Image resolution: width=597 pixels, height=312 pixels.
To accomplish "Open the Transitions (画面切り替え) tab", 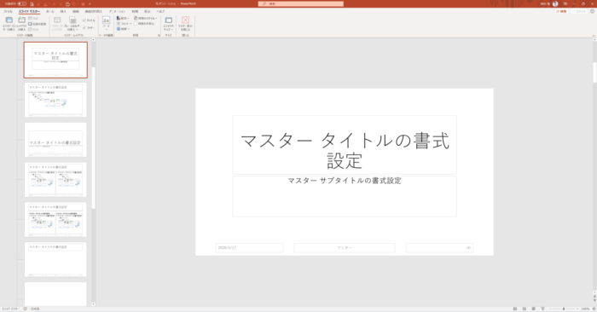I will (x=93, y=11).
